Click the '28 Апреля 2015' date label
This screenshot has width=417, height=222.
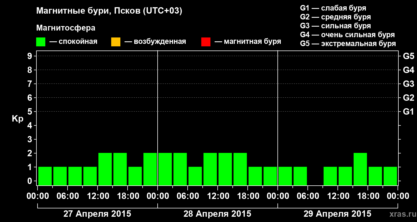[217, 214]
